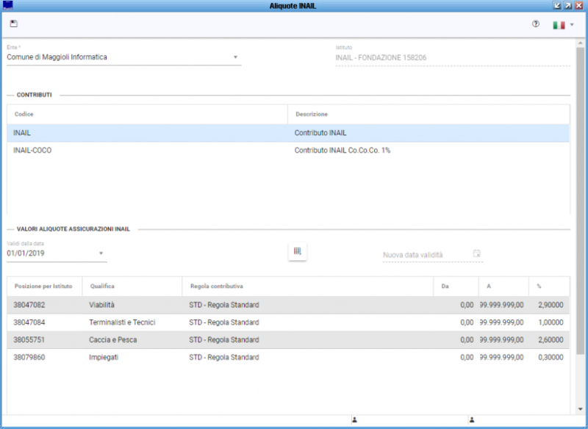
Task: Sort by Codice column header
Action: (x=24, y=115)
